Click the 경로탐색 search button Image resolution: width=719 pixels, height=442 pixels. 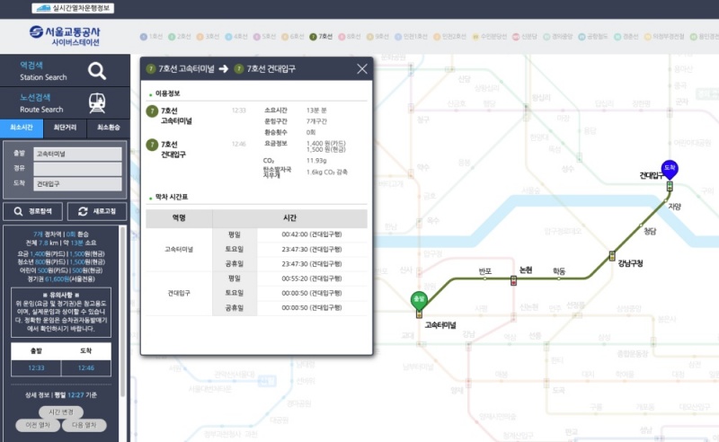[33, 211]
